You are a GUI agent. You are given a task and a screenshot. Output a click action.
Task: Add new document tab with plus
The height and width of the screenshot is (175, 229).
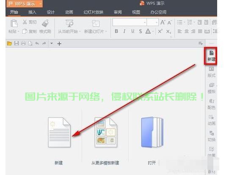coord(59,44)
